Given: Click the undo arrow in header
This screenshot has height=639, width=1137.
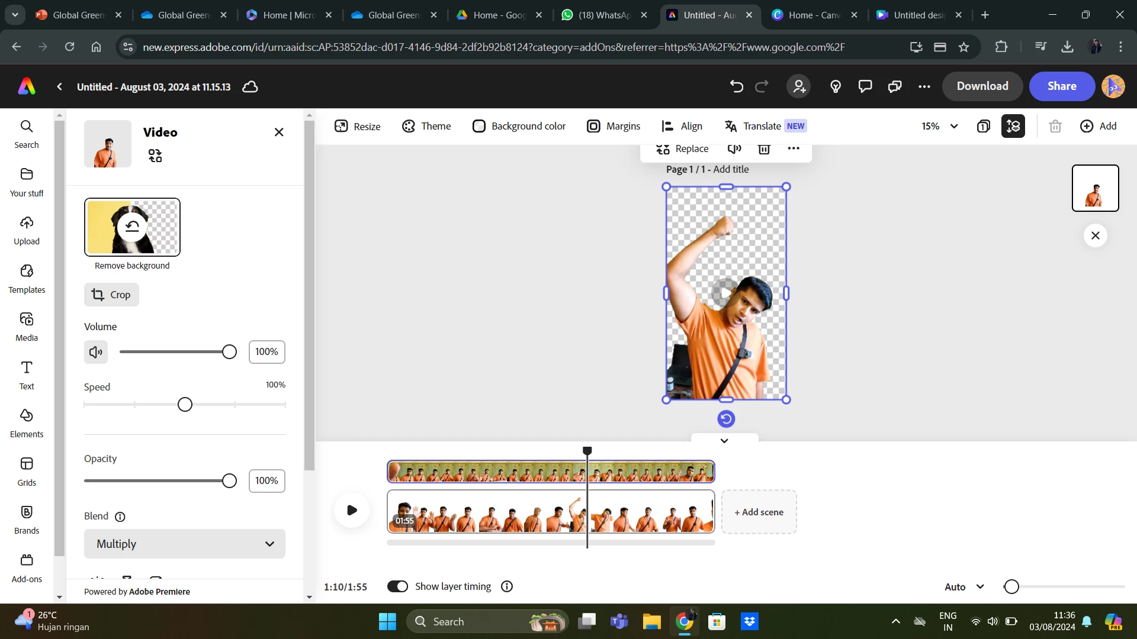Looking at the screenshot, I should [x=736, y=86].
